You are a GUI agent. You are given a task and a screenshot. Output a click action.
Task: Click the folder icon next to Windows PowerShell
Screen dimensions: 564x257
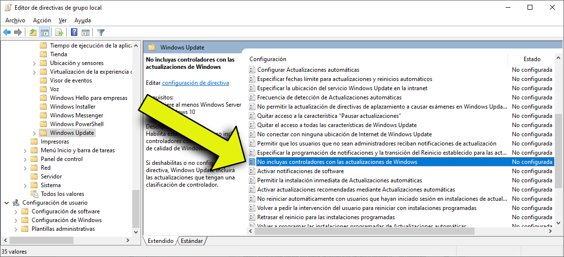click(44, 124)
